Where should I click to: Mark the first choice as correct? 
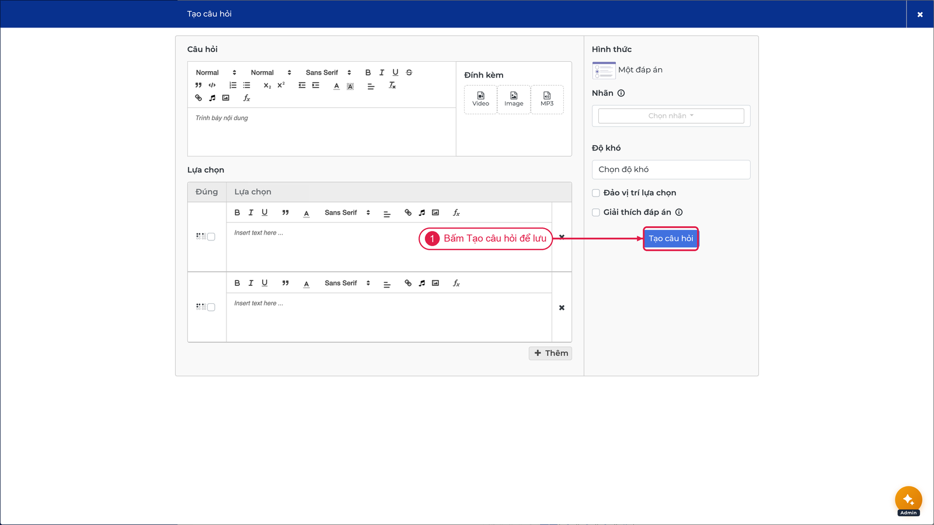click(x=211, y=237)
